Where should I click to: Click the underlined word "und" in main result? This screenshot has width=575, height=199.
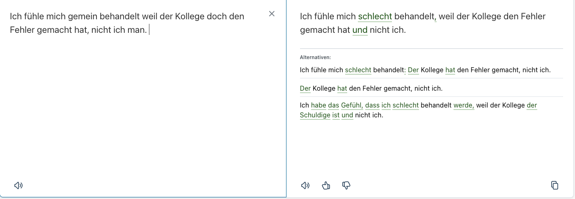pyautogui.click(x=360, y=30)
